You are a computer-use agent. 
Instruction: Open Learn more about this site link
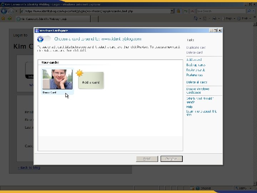[x=201, y=113]
